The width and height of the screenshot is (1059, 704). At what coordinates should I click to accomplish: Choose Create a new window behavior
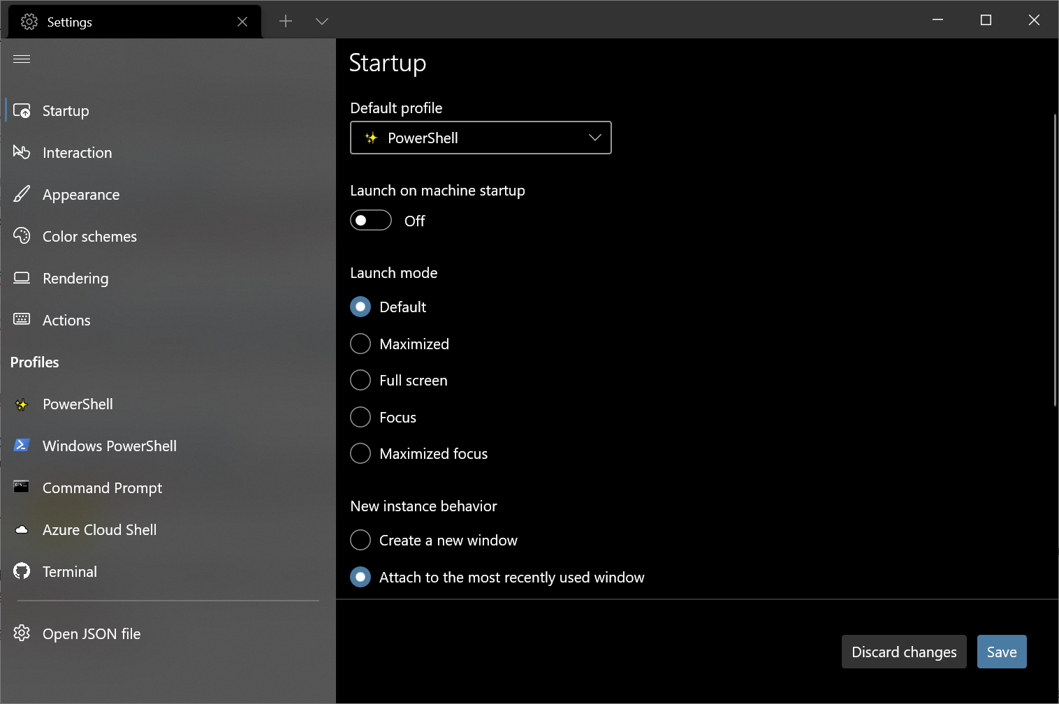pyautogui.click(x=360, y=540)
